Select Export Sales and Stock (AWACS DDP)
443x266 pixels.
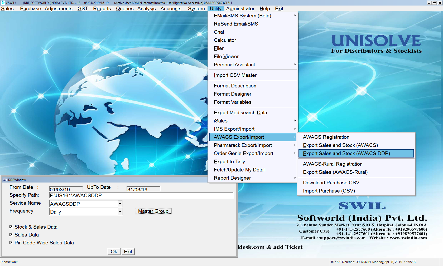[x=356, y=153]
